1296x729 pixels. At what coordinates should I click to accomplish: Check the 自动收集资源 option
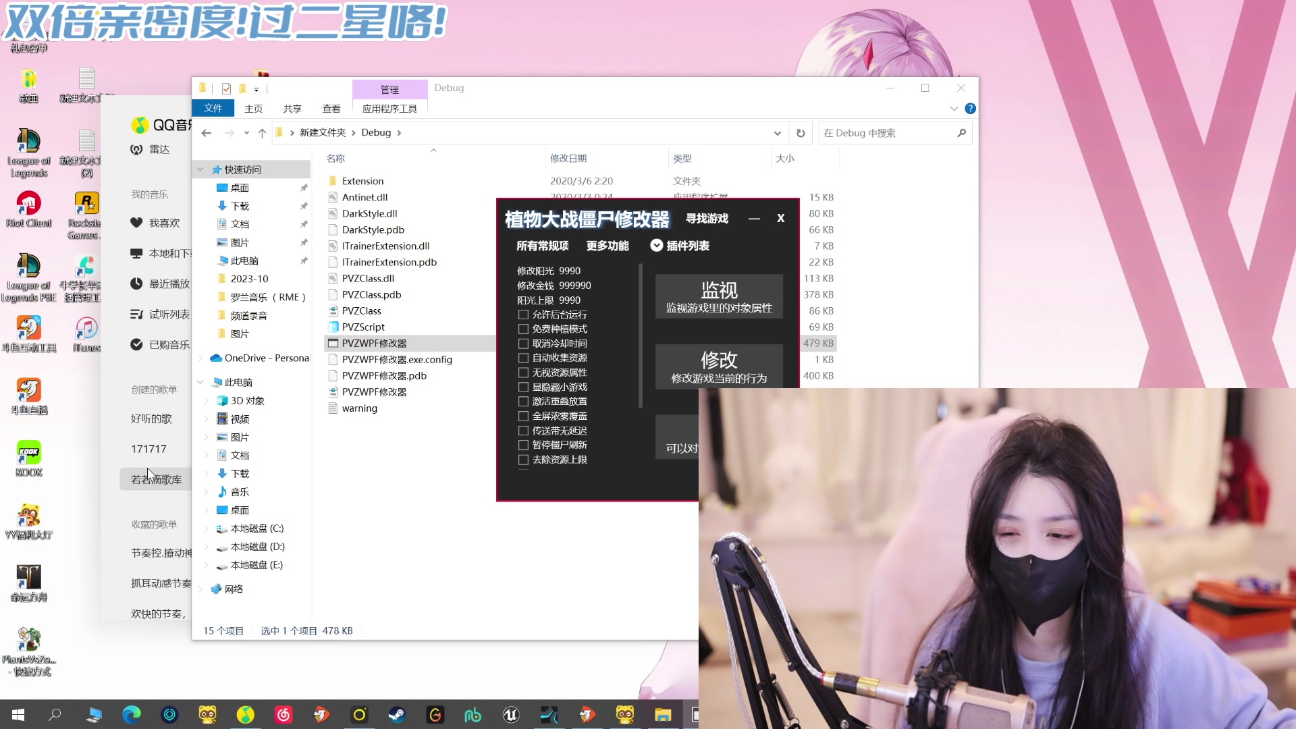point(523,358)
